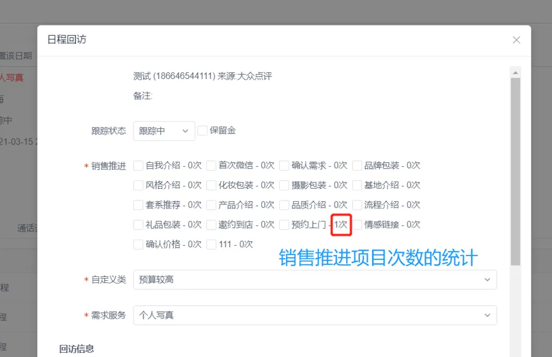
Task: Close the 日程回访 dialog
Action: (516, 40)
